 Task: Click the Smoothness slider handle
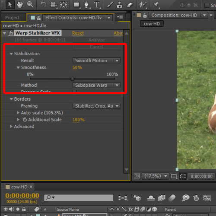[73, 79]
